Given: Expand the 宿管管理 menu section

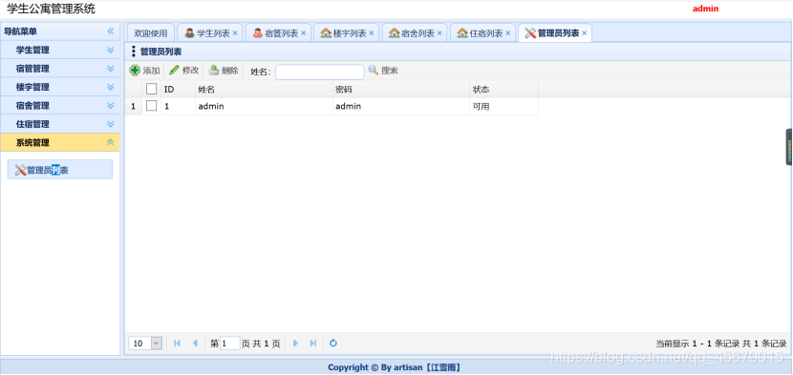Looking at the screenshot, I should click(111, 69).
